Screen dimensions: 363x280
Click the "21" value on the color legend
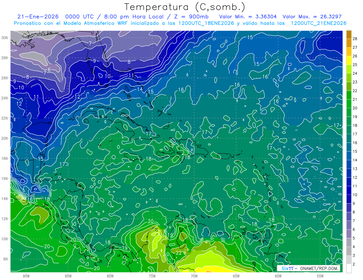355,99
